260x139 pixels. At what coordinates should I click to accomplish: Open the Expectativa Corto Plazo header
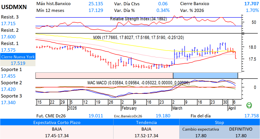(57, 123)
